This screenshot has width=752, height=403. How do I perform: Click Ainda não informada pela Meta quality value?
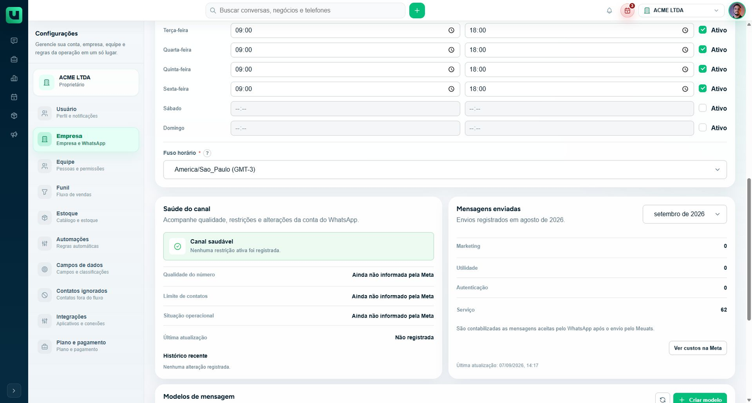pyautogui.click(x=393, y=275)
